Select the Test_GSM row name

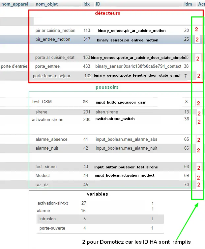tap(42, 102)
